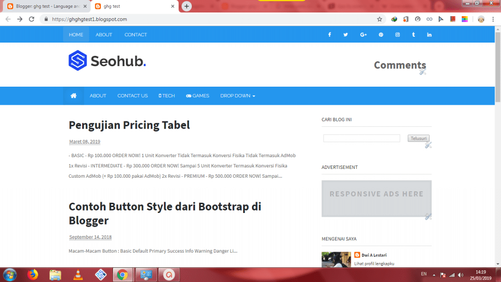Viewport: 501px width, 282px height.
Task: Click the Responsive Ads Here banner
Action: [376, 199]
